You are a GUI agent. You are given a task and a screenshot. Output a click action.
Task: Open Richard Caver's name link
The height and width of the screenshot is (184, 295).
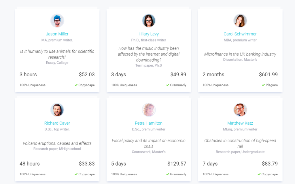[x=57, y=123]
